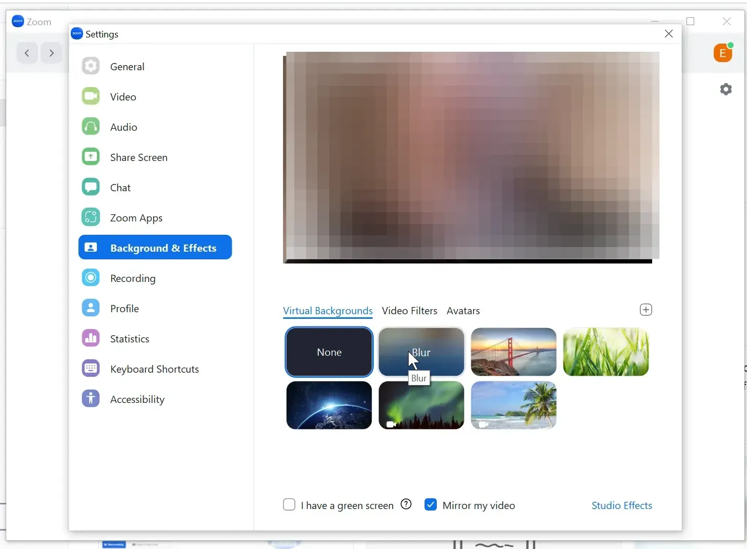747x549 pixels.
Task: Select the Recording icon in sidebar
Action: (x=91, y=278)
